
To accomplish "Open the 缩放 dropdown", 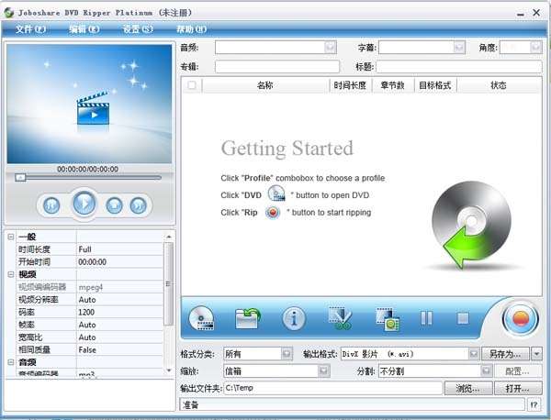I will 323,370.
